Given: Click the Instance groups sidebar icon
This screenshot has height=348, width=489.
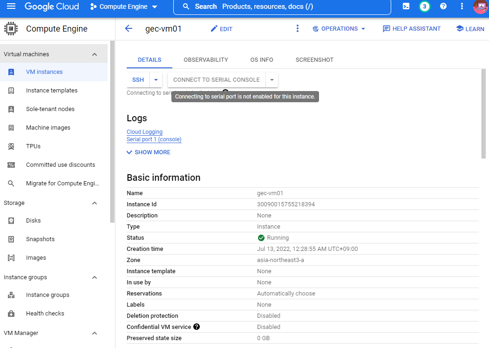Looking at the screenshot, I should click(11, 295).
